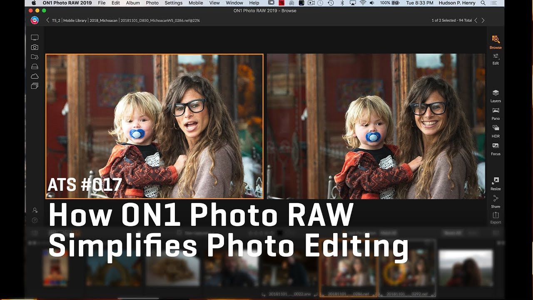Click the AirPlay display icon

coord(353,3)
